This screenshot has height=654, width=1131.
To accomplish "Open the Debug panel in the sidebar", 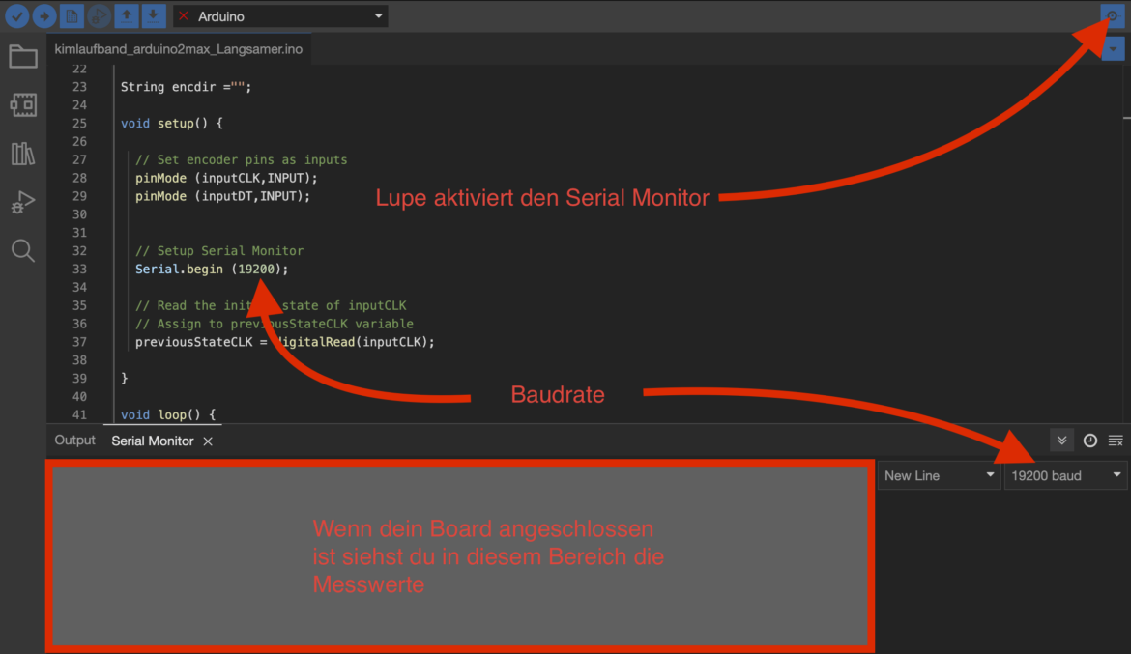I will [x=22, y=202].
